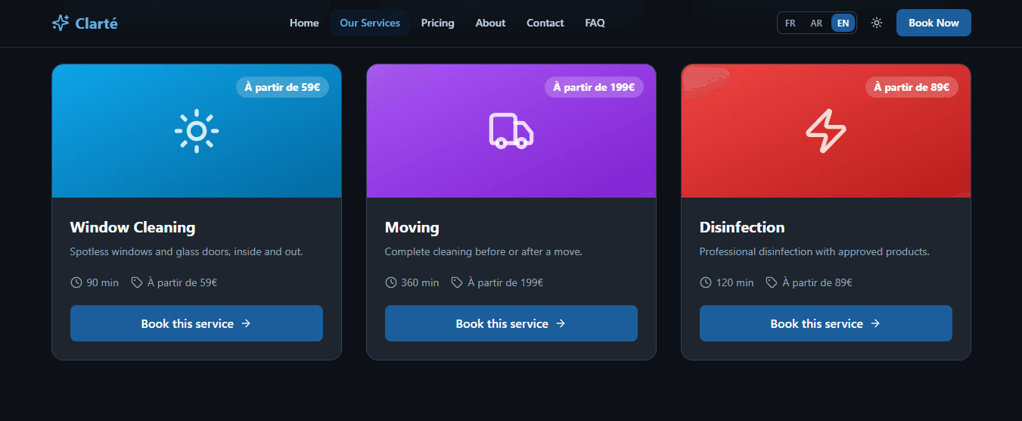This screenshot has height=421, width=1022.
Task: Navigate to the About page
Action: pyautogui.click(x=490, y=23)
